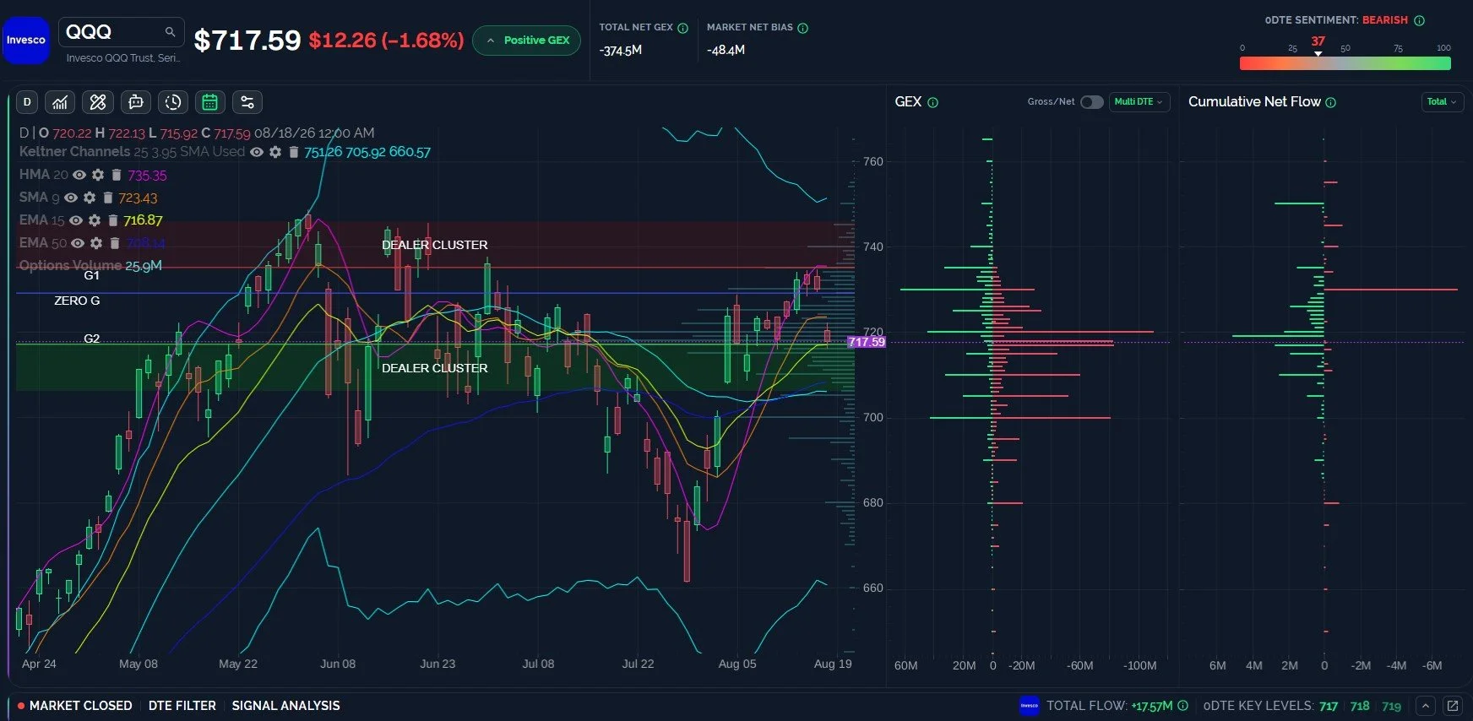Open the chart indicators button

(x=60, y=102)
